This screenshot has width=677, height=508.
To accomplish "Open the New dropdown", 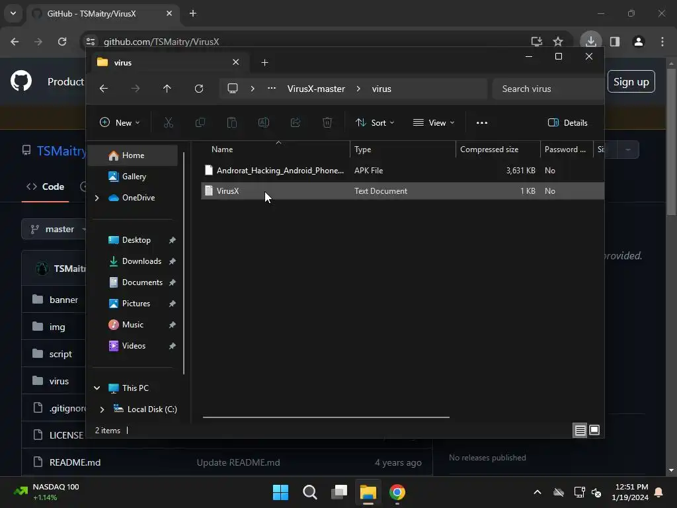I will (120, 122).
